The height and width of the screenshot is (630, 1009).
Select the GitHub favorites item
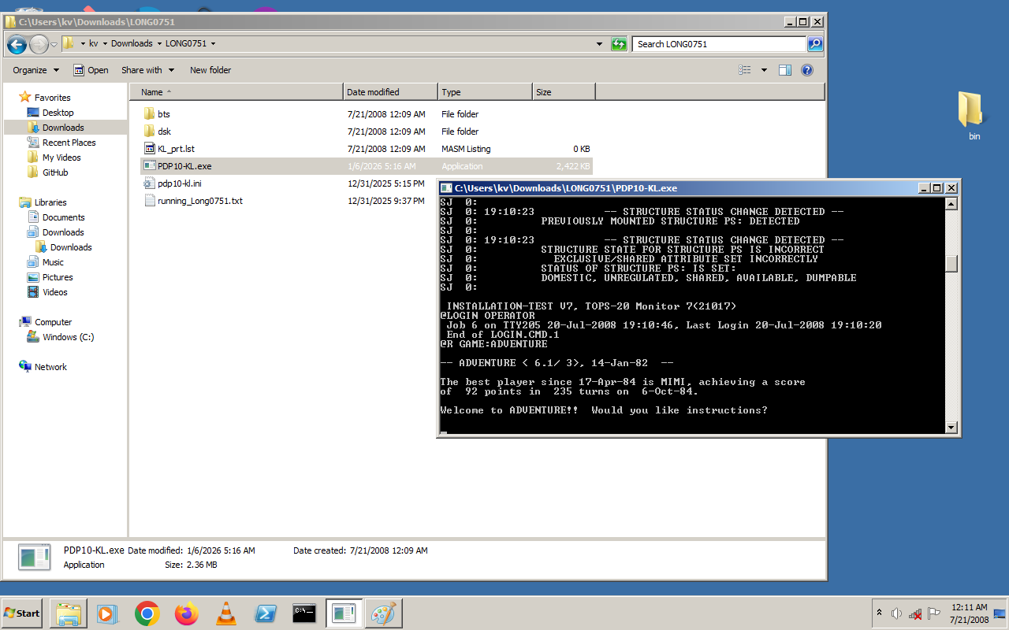click(x=55, y=172)
